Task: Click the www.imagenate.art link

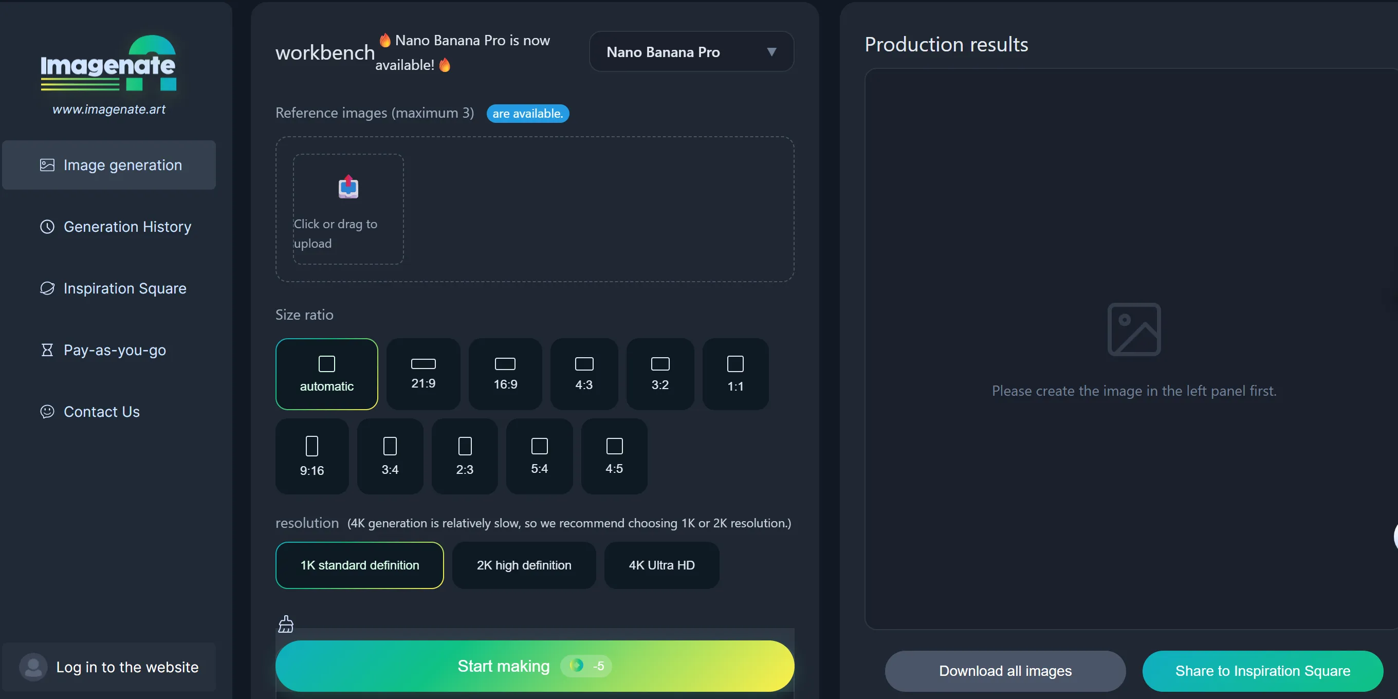Action: [x=108, y=109]
